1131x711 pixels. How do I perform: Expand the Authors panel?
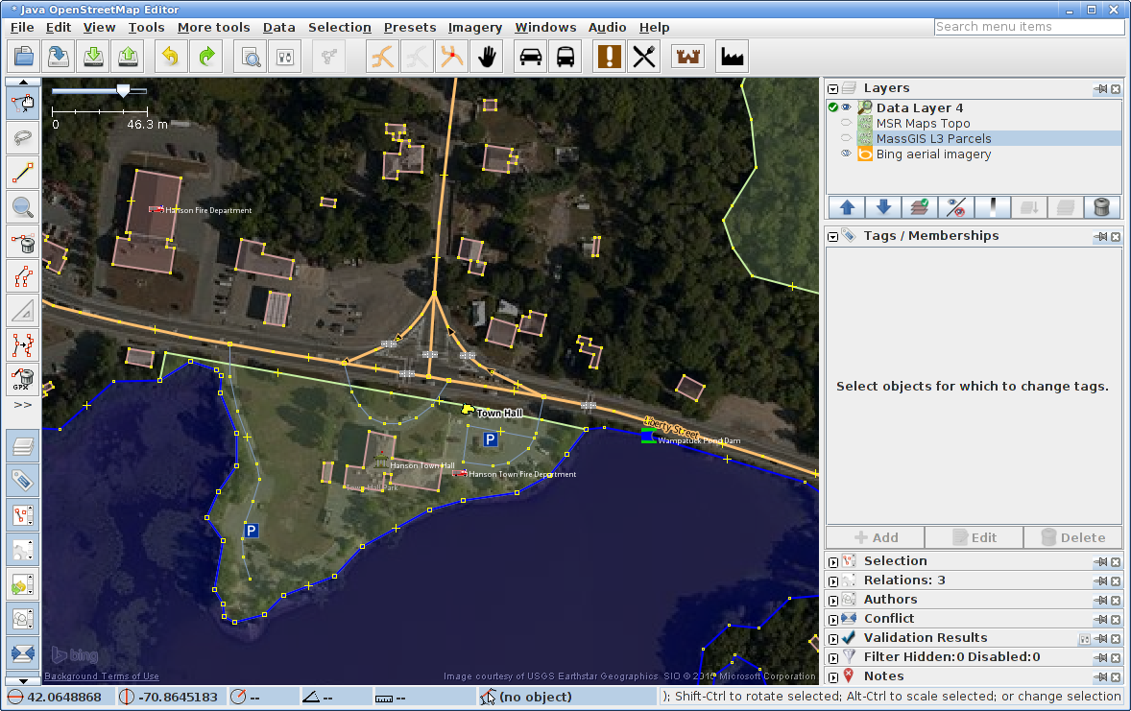(x=833, y=600)
